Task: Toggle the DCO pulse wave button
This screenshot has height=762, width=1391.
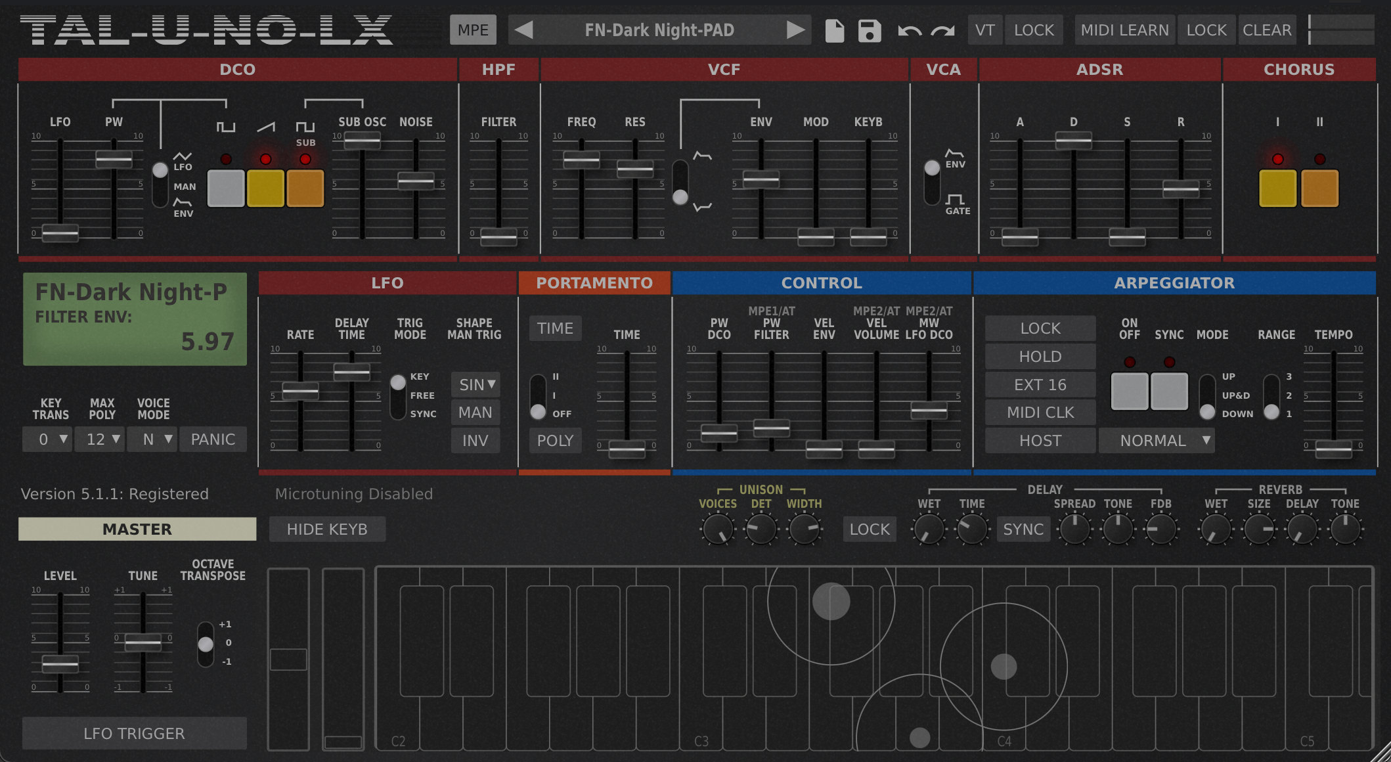Action: (x=226, y=188)
